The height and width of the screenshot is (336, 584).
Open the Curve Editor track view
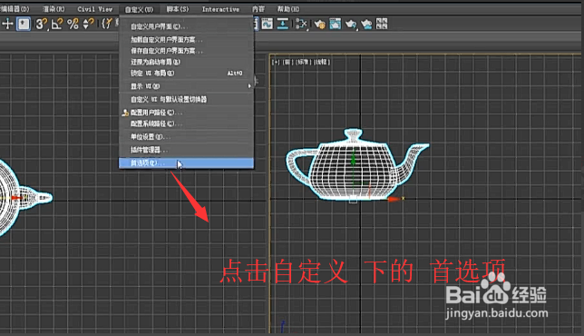[268, 25]
